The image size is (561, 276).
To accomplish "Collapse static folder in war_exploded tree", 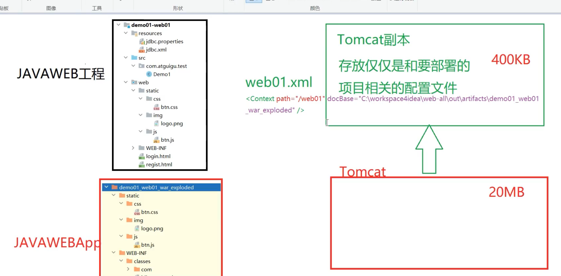I will click(114, 195).
